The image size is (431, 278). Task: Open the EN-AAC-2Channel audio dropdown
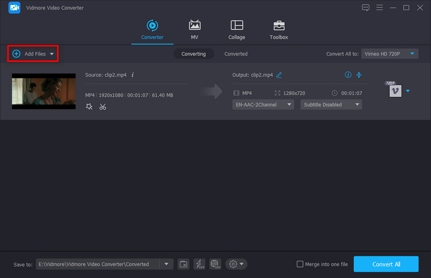[263, 105]
